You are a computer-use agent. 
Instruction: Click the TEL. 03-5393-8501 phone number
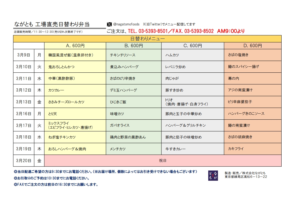pyautogui.click(x=148, y=31)
